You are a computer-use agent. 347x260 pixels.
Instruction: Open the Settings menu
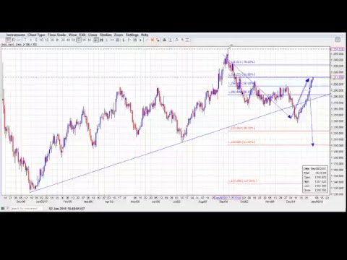132,35
